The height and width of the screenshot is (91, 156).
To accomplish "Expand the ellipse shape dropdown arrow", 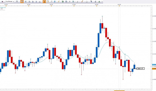I will [x=89, y=1].
